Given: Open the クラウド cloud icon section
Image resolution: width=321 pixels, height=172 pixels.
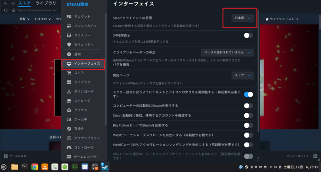Looking at the screenshot, I should point(69,110).
